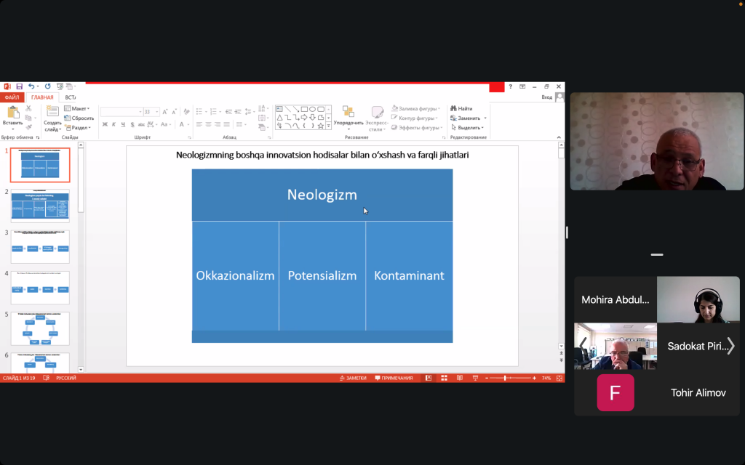The image size is (745, 465).
Task: Click the Paste (Вставить) clipboard icon
Action: (x=12, y=113)
